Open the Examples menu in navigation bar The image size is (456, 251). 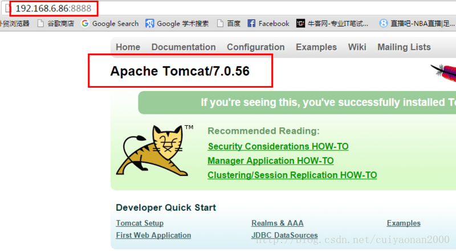316,47
